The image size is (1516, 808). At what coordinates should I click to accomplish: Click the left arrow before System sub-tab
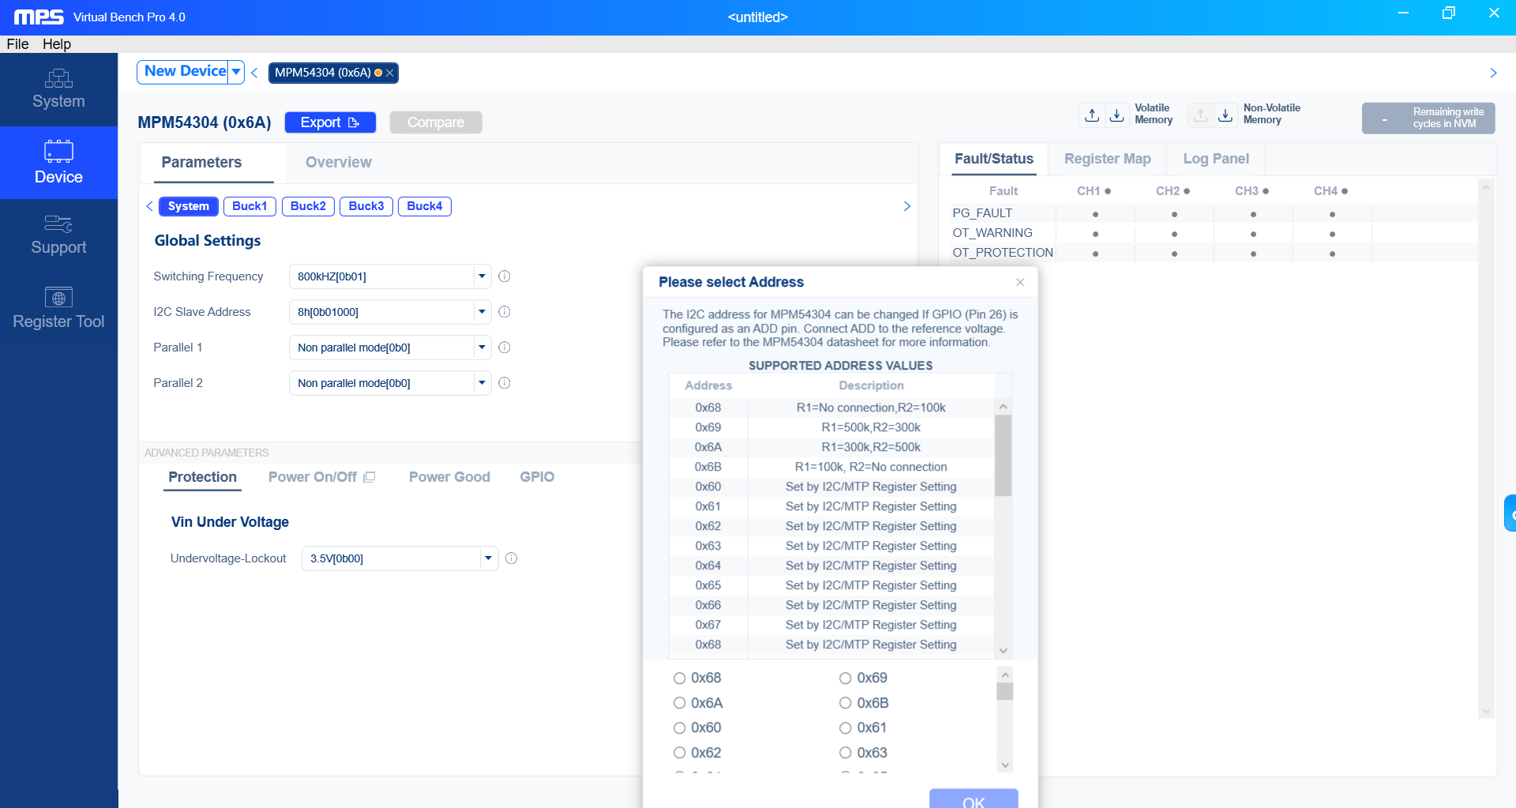pyautogui.click(x=149, y=206)
